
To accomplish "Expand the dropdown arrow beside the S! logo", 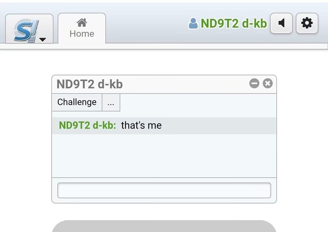I will (43, 39).
